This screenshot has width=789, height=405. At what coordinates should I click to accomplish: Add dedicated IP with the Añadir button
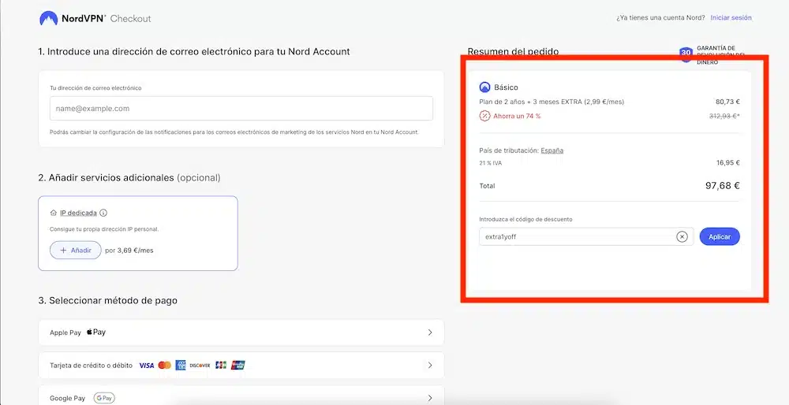76,251
